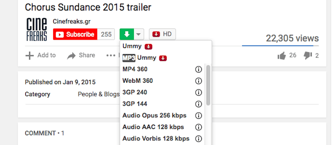Select Audio AAC 128 kbps

point(153,127)
